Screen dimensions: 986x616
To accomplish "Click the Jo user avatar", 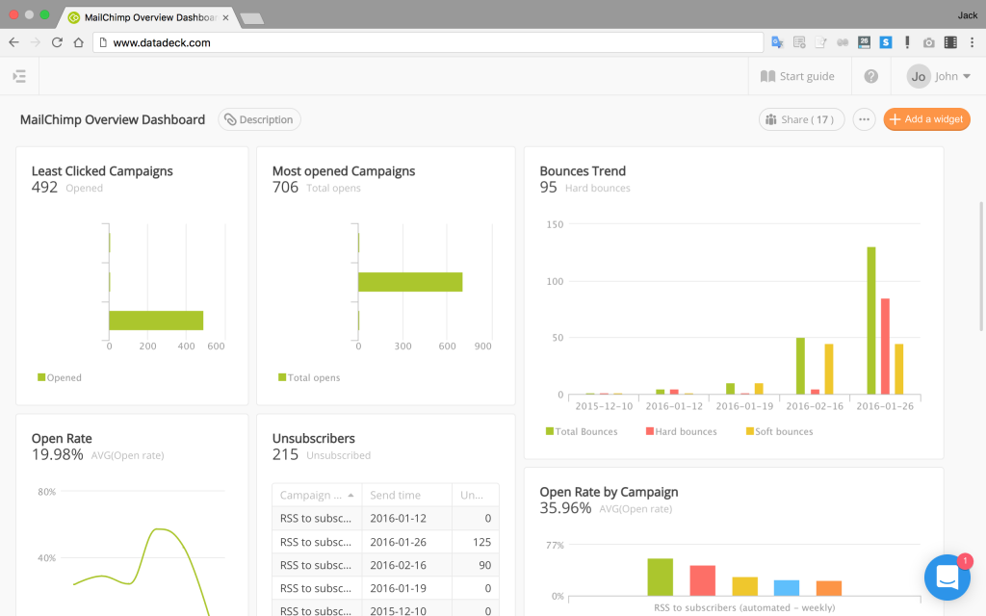I will [918, 76].
